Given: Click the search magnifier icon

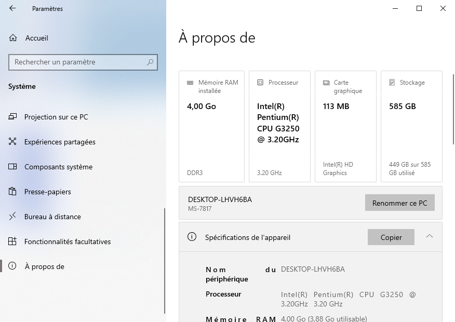Looking at the screenshot, I should (150, 62).
